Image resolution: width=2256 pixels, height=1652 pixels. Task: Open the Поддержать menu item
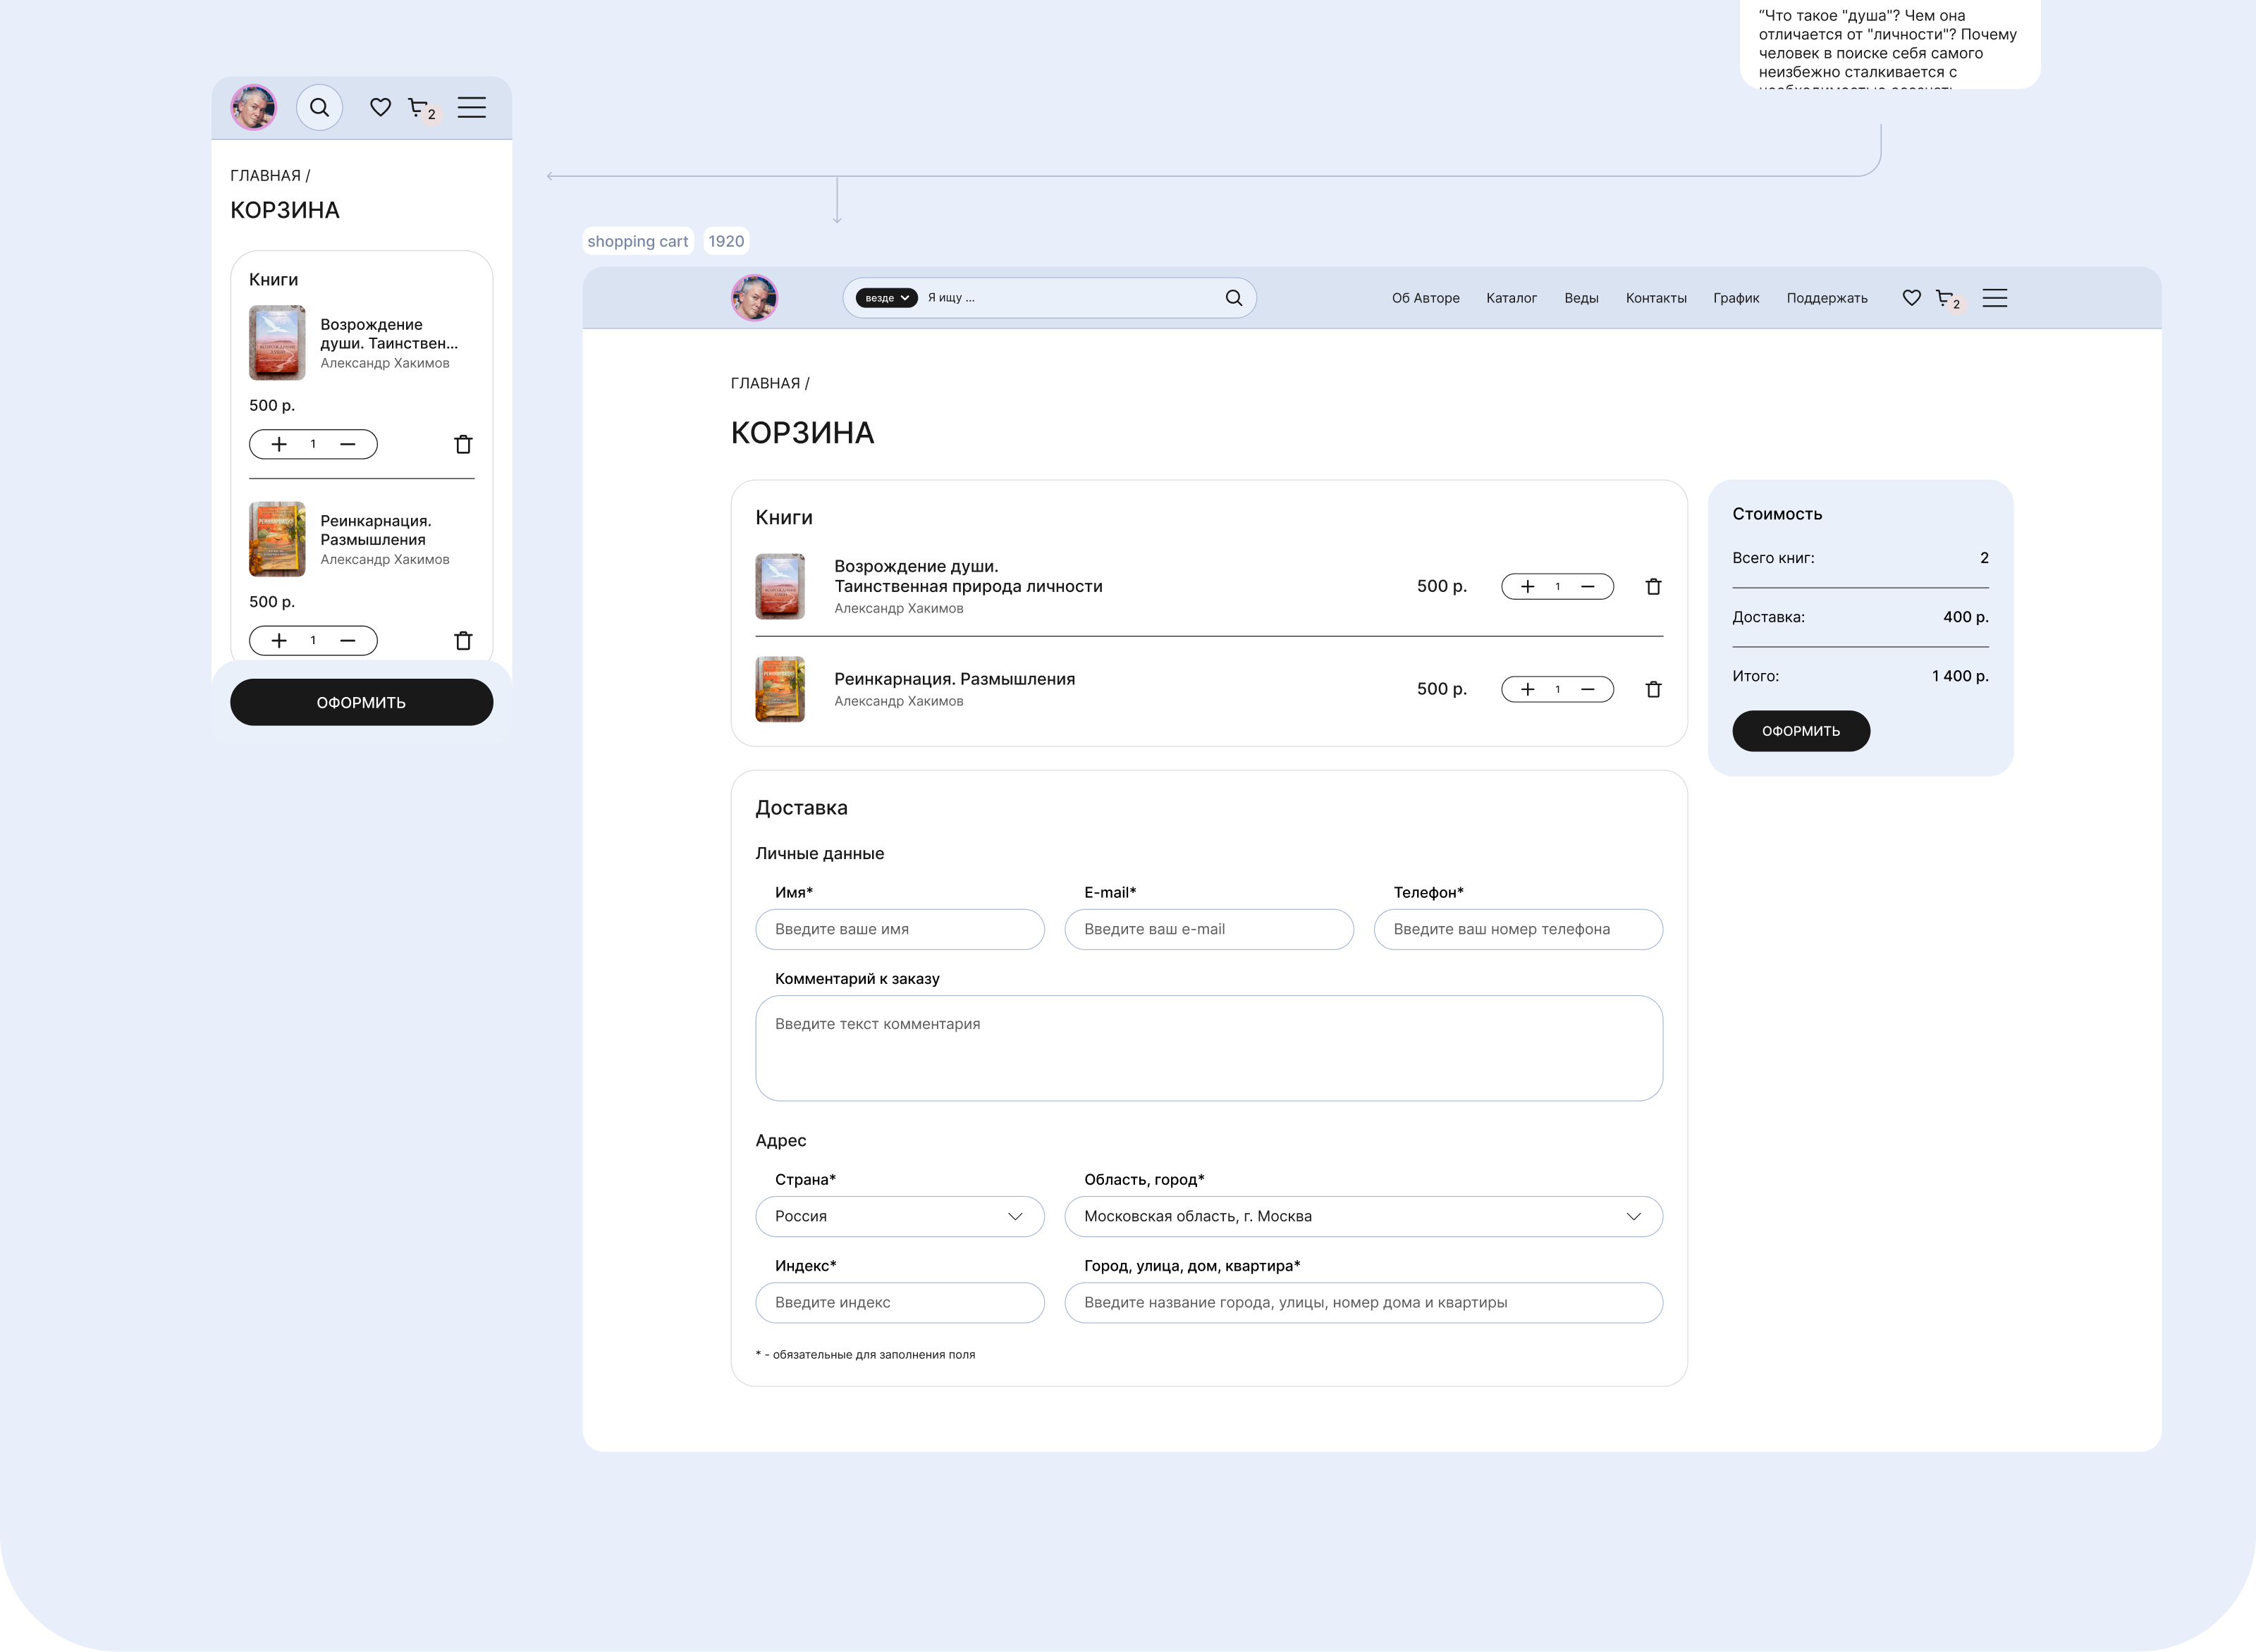1827,298
